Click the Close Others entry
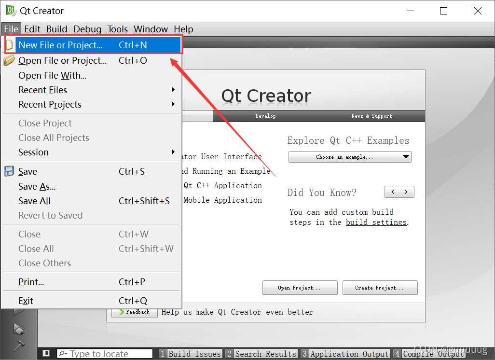 click(x=92, y=263)
